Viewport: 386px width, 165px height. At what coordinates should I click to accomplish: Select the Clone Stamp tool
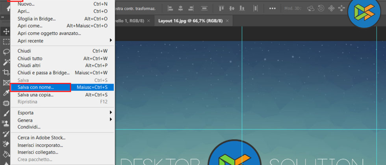6,123
